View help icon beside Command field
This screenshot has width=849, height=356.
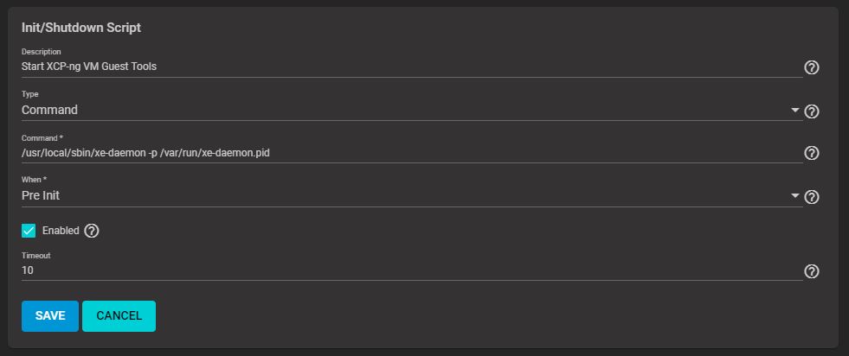pyautogui.click(x=811, y=153)
